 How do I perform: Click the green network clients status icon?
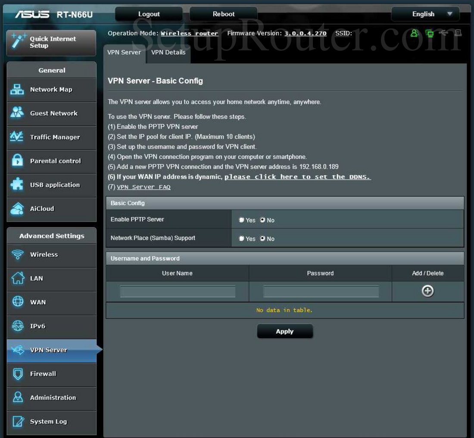429,33
